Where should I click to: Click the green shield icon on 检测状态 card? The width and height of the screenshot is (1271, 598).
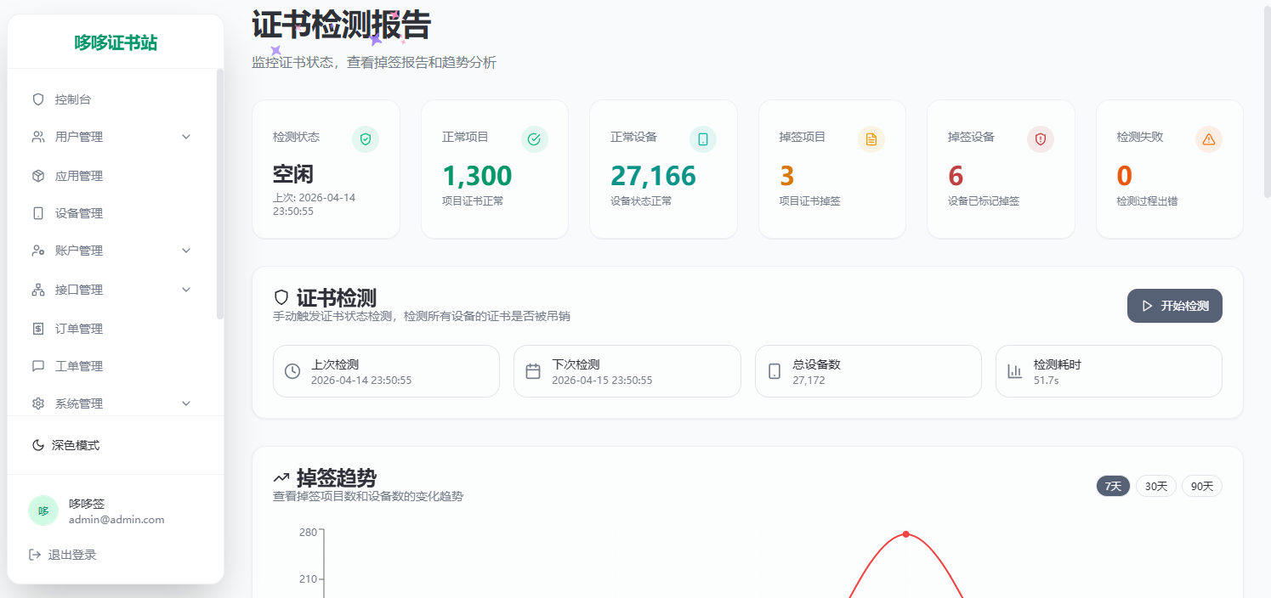(x=366, y=139)
